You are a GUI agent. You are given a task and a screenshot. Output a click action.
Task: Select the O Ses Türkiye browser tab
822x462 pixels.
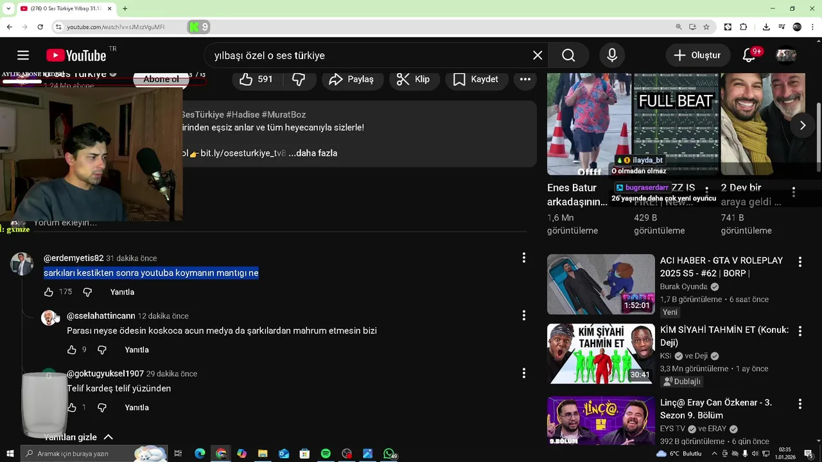click(65, 8)
